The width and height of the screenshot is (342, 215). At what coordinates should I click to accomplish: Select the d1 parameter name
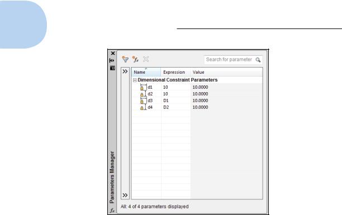pyautogui.click(x=150, y=87)
